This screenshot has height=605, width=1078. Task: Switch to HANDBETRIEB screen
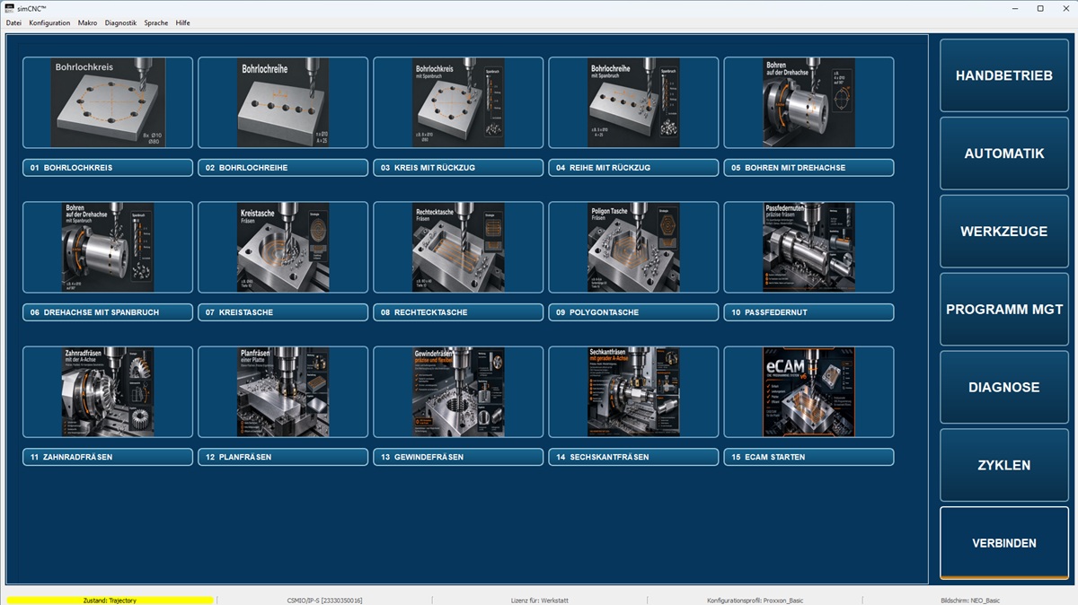(1004, 75)
